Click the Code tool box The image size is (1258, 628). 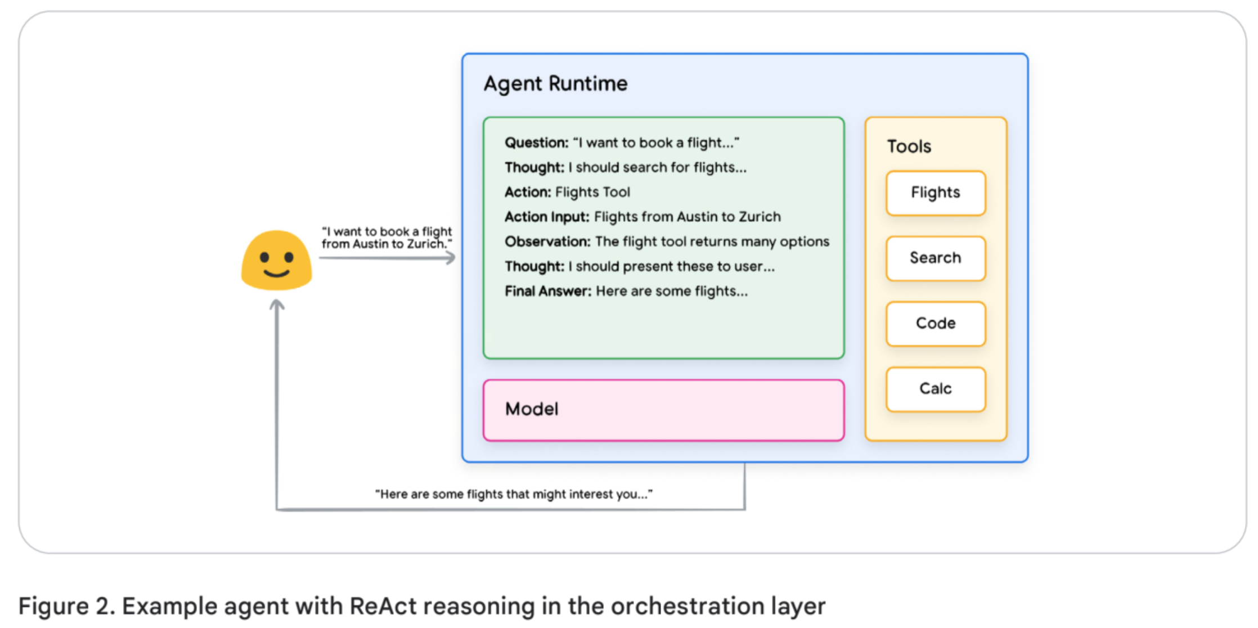tap(935, 324)
